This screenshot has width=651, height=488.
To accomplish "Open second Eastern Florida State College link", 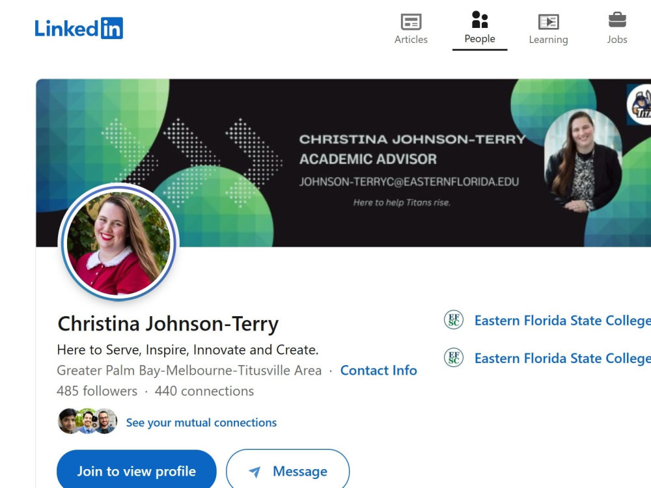I will point(562,358).
